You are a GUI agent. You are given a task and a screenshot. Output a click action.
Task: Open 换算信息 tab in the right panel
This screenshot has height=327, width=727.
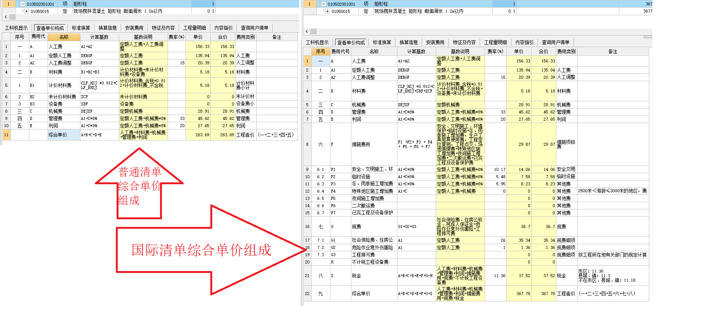click(409, 42)
